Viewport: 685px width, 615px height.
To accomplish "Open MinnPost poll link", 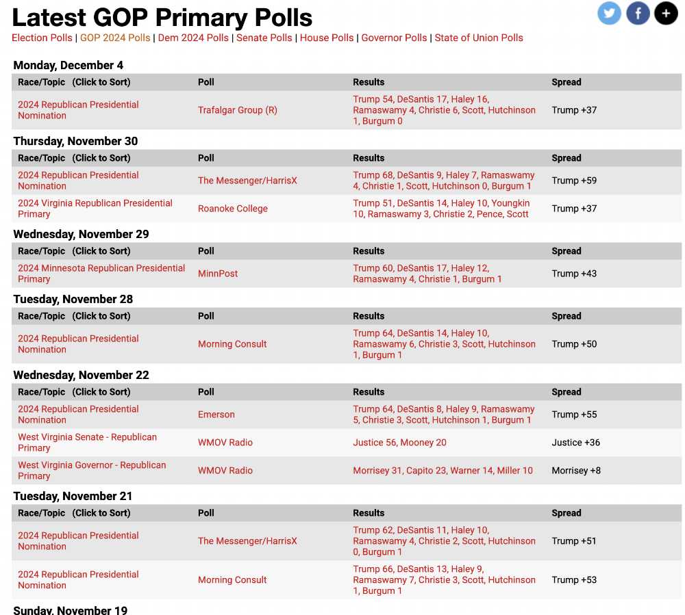I will (218, 274).
